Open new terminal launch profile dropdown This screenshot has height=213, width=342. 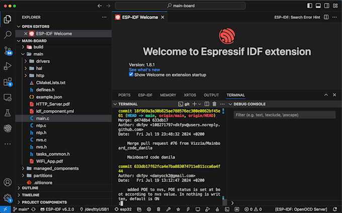[x=200, y=104]
